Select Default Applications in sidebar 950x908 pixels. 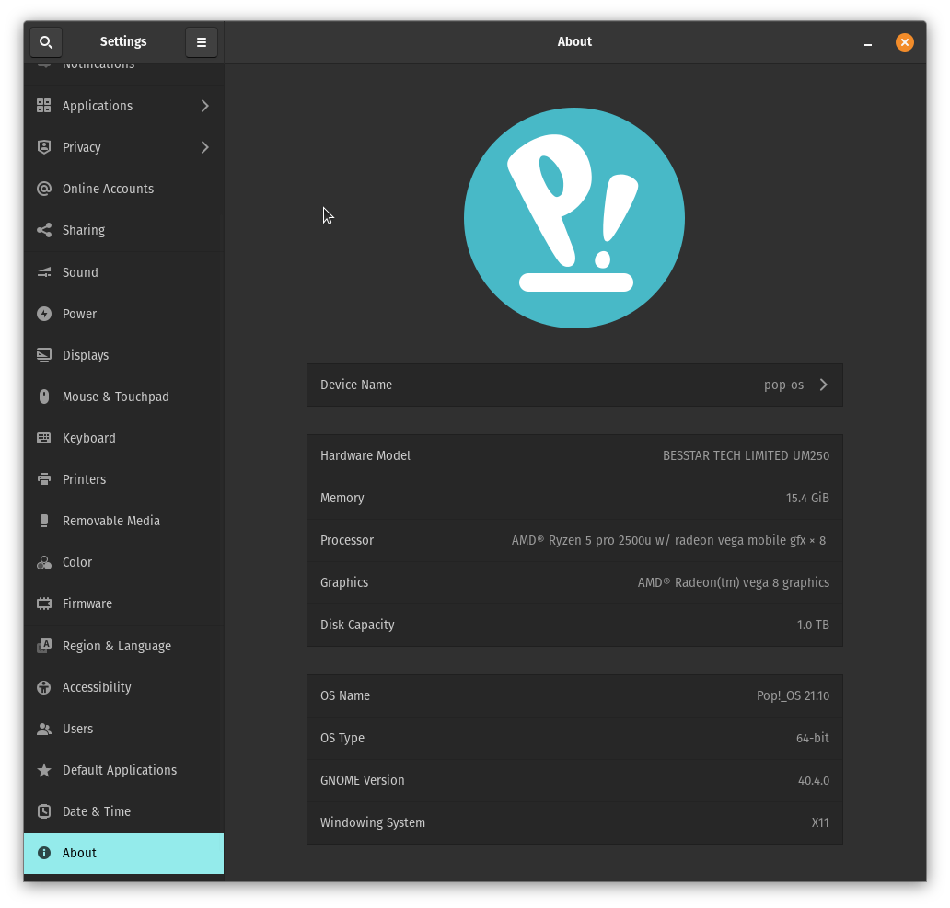point(123,770)
